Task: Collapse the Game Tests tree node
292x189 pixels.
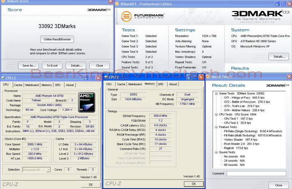Action: click(x=216, y=94)
